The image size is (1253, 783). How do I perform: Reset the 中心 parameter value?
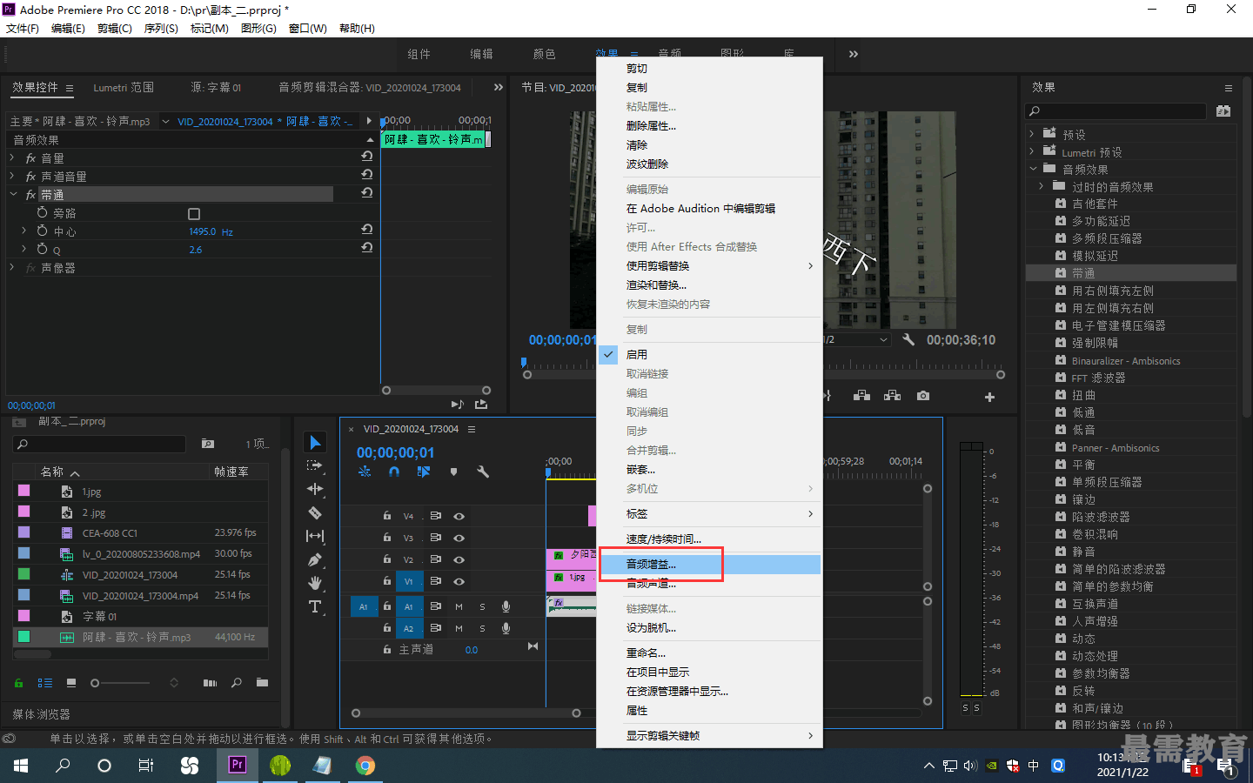(367, 230)
